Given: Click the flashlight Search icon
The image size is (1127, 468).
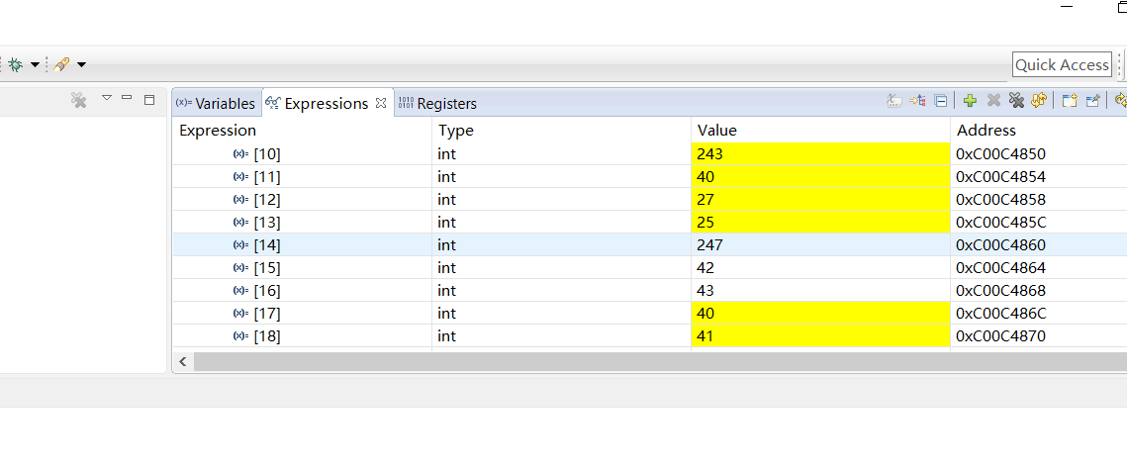Looking at the screenshot, I should click(61, 64).
